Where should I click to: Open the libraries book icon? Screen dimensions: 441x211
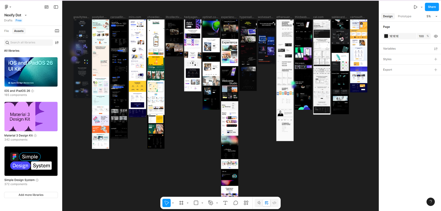tap(57, 31)
